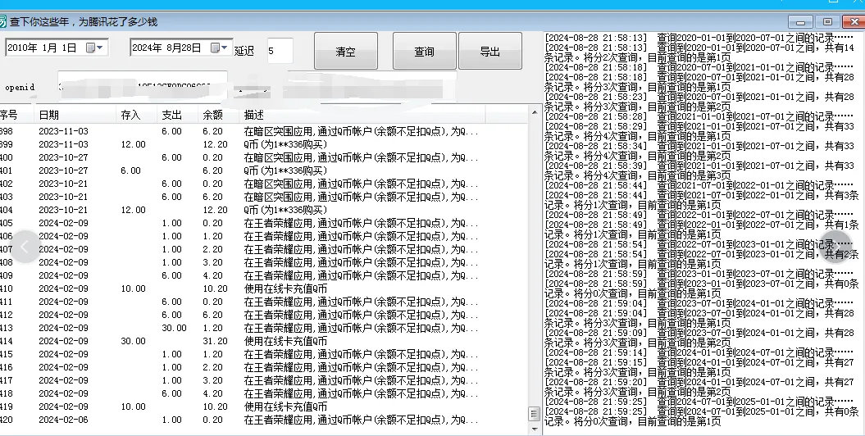Minimize the application window

click(800, 22)
